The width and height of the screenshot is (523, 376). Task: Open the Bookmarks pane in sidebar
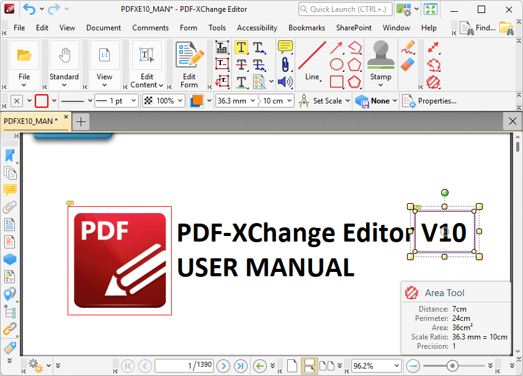pyautogui.click(x=9, y=155)
